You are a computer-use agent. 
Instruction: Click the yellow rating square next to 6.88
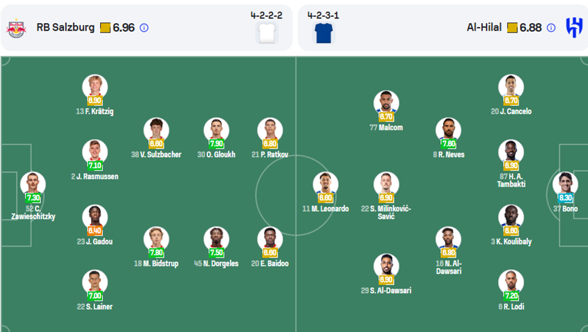(x=512, y=28)
